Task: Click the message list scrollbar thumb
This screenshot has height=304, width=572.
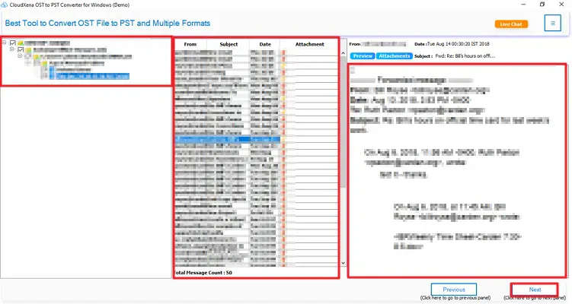Action: point(343,122)
